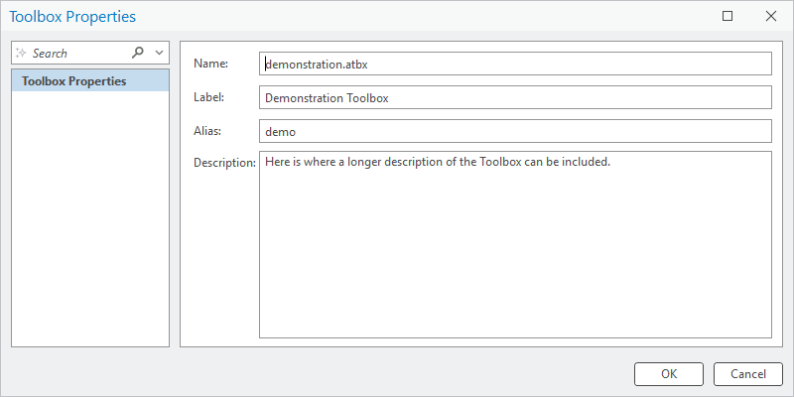The image size is (794, 397).
Task: Close the Toolbox Properties dialog window
Action: 771,16
